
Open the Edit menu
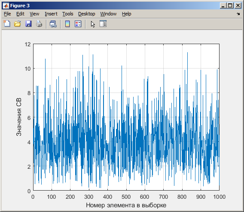(20, 14)
